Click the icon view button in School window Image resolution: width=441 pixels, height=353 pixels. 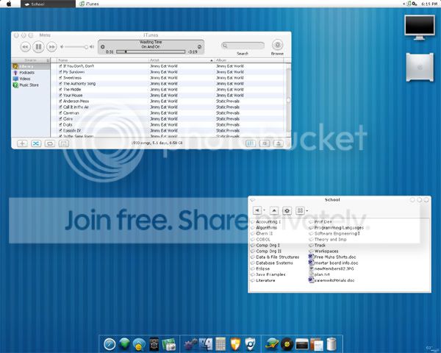click(x=300, y=210)
